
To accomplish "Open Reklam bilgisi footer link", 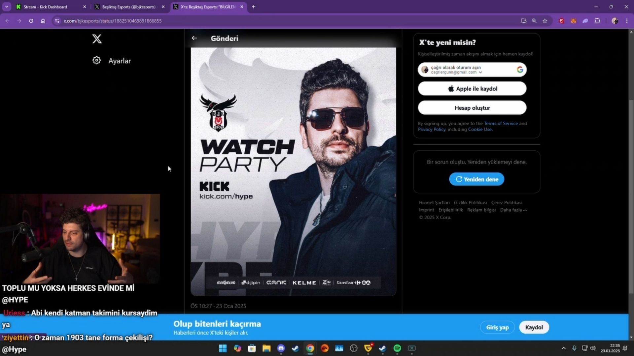I will [481, 210].
